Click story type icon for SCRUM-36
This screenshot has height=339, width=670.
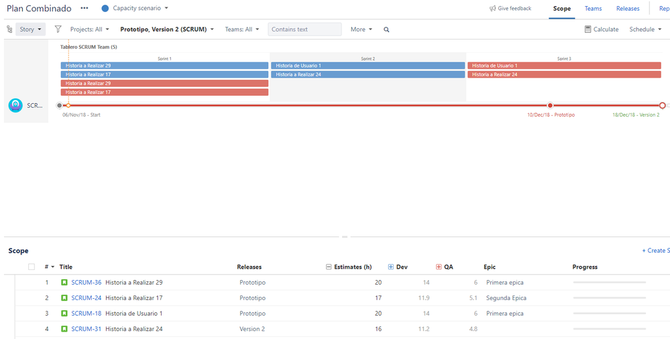coord(64,282)
